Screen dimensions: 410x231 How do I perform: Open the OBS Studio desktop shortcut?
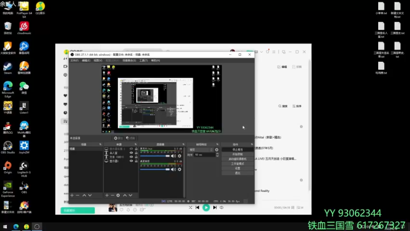8,147
